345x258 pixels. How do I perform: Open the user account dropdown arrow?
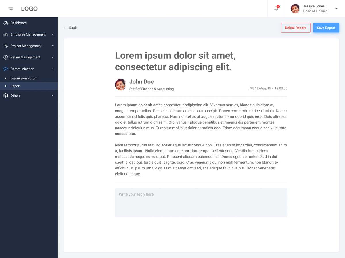coord(336,9)
